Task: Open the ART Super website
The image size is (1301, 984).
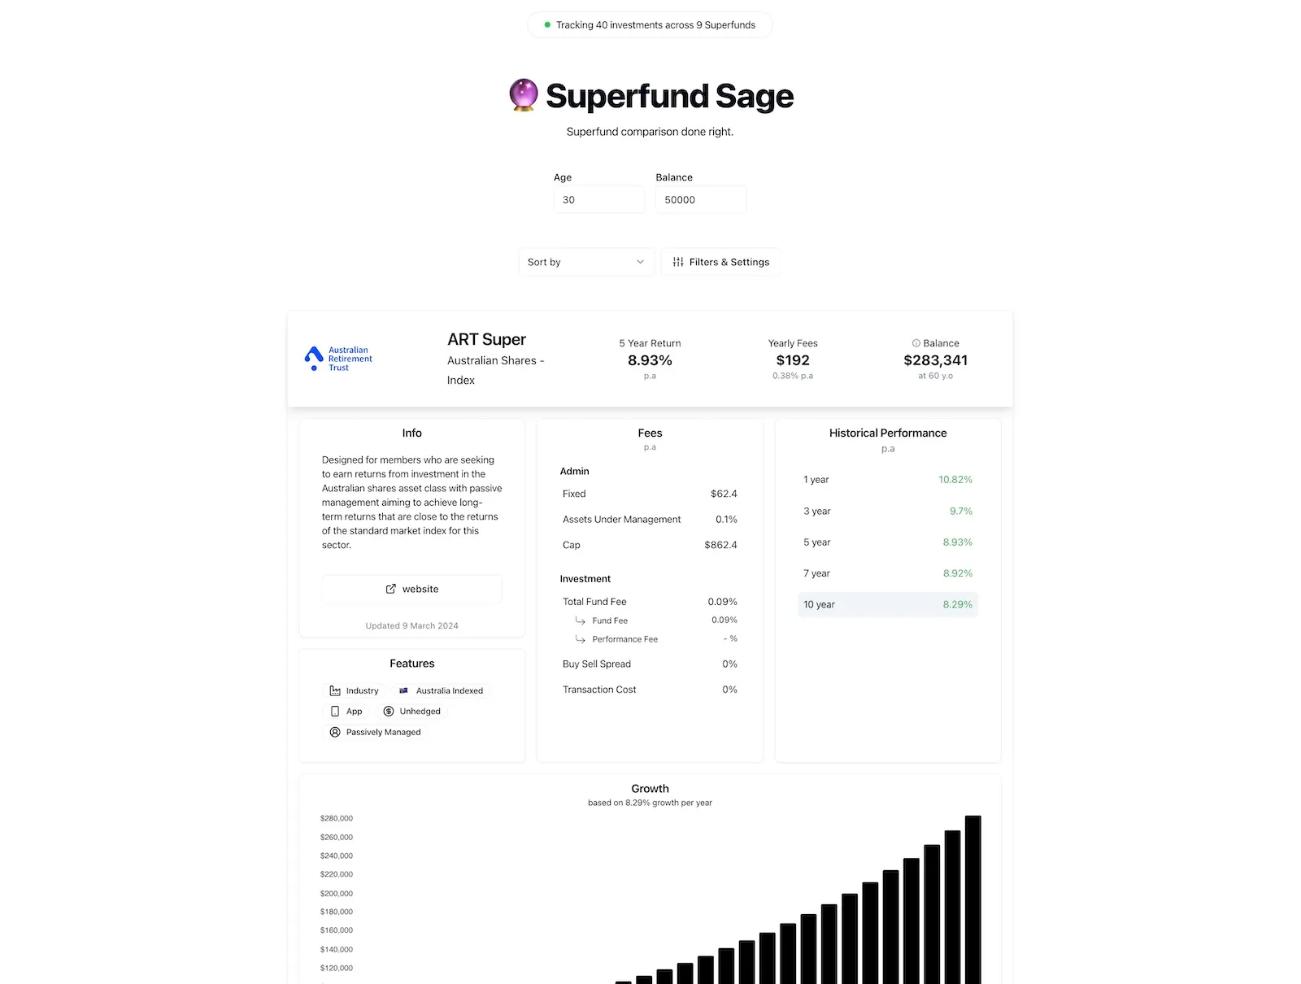Action: (411, 589)
